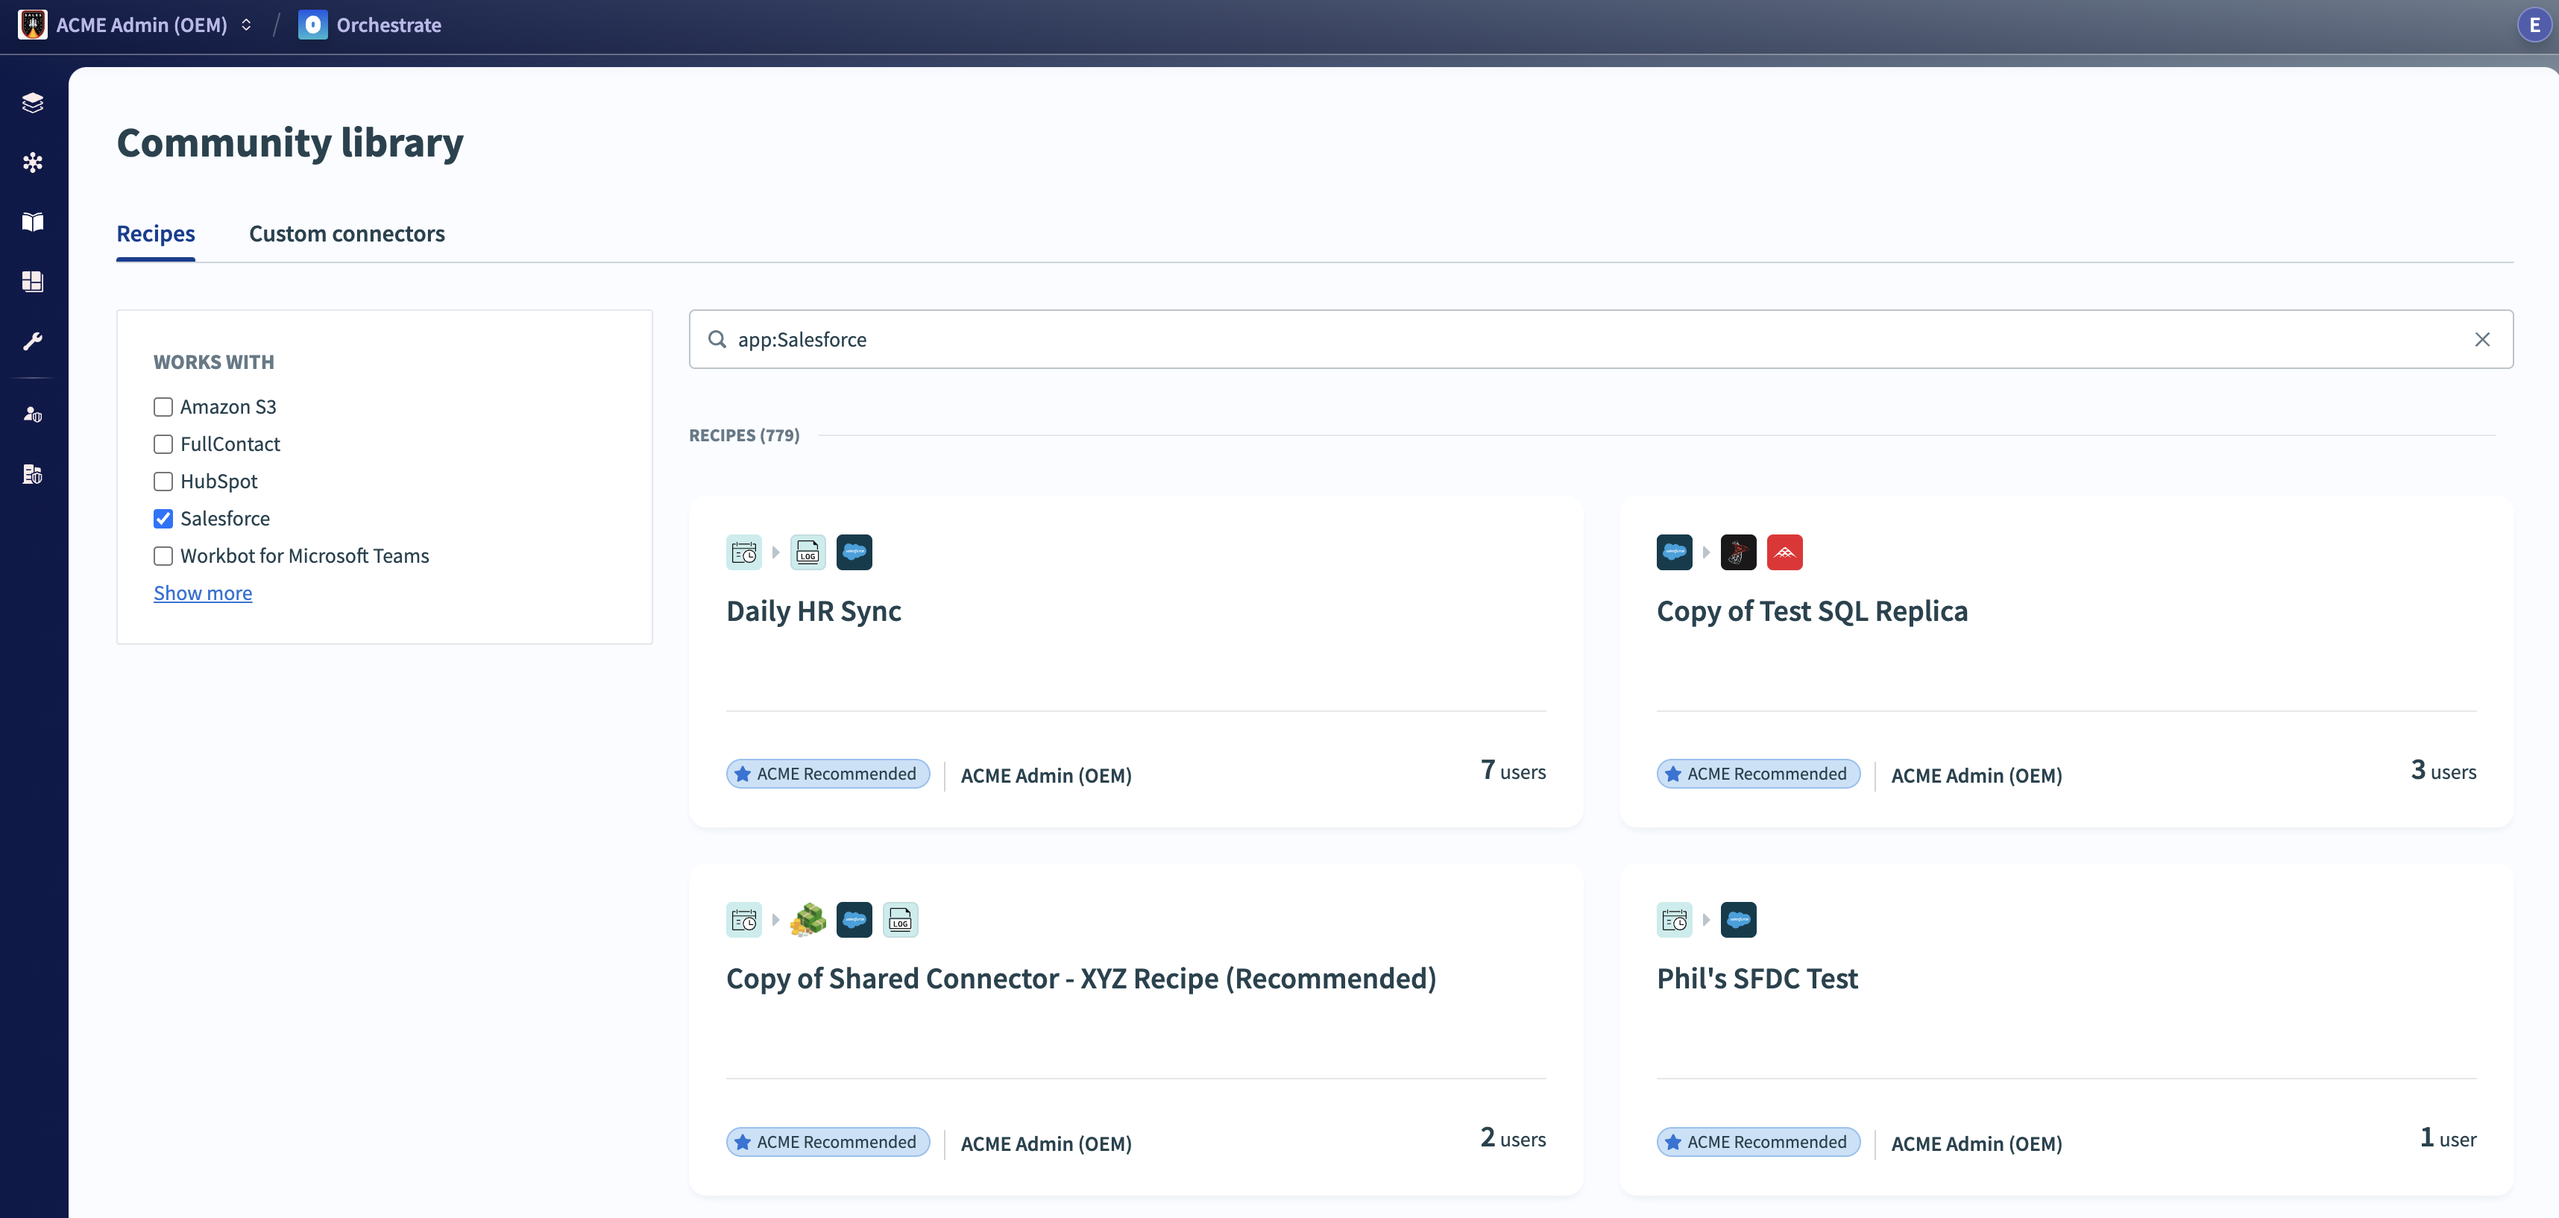Open the Copy of Test SQL Replica recipe

click(1812, 610)
